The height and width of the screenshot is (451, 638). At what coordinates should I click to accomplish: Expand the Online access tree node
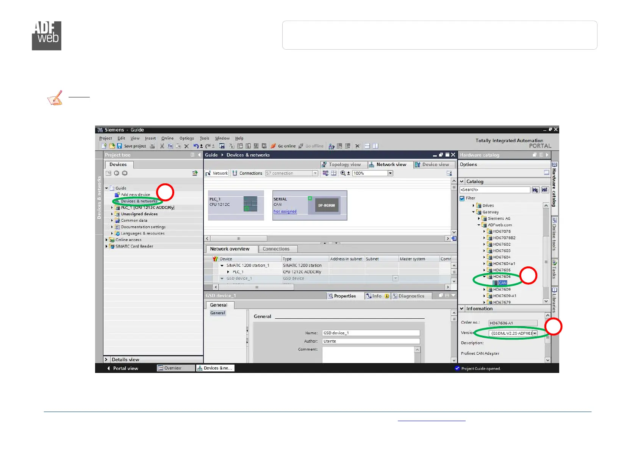[x=106, y=240]
